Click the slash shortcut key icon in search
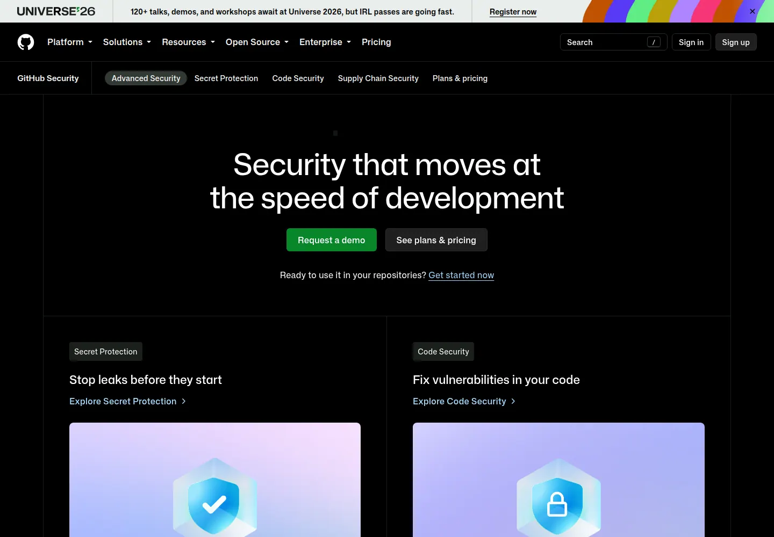The image size is (774, 537). click(x=654, y=42)
